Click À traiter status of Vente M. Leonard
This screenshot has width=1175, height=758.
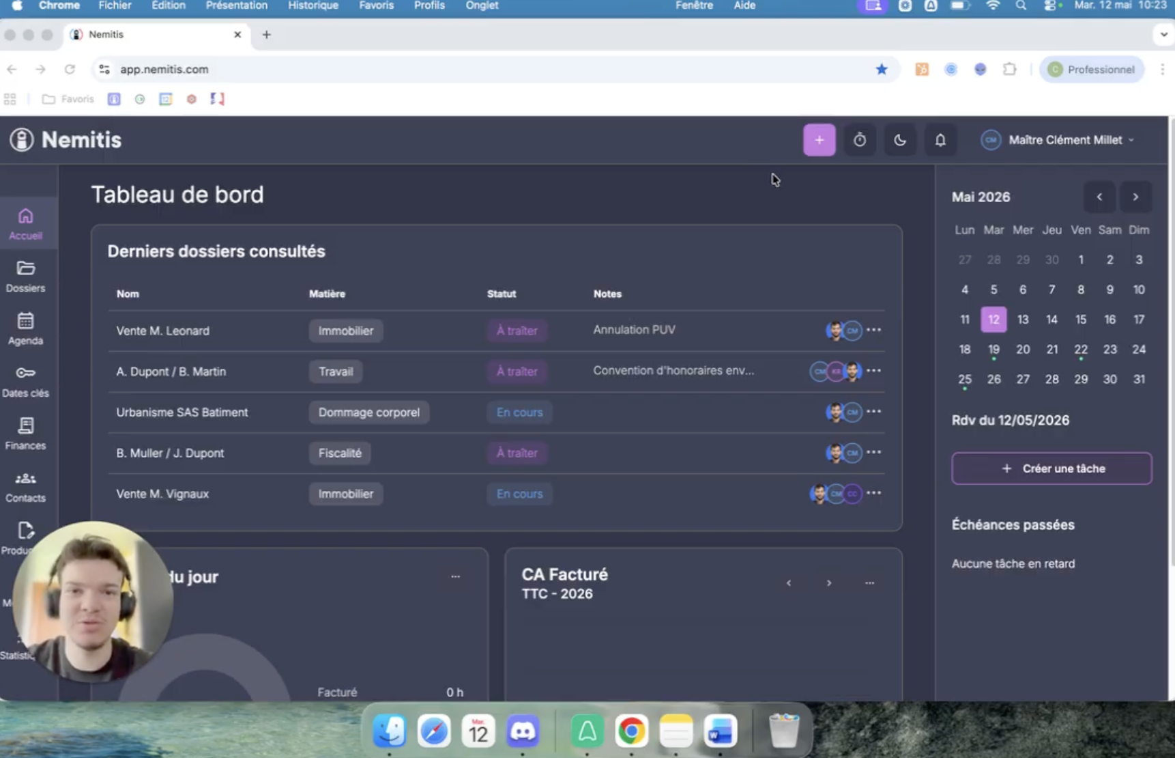pos(517,331)
